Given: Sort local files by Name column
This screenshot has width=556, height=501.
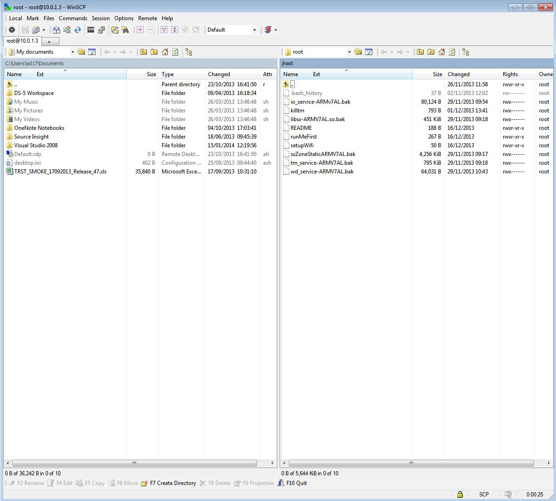Looking at the screenshot, I should click(x=14, y=74).
